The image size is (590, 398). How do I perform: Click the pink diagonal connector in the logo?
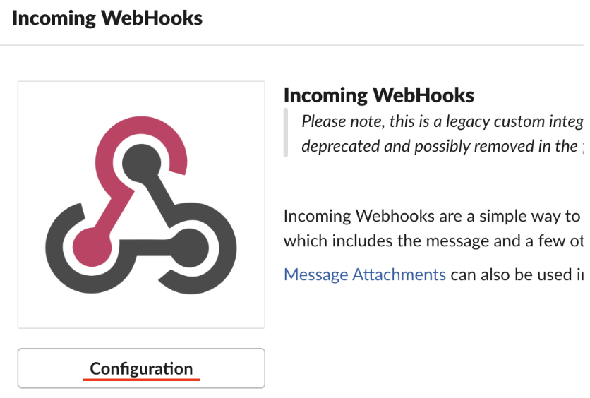pyautogui.click(x=113, y=204)
